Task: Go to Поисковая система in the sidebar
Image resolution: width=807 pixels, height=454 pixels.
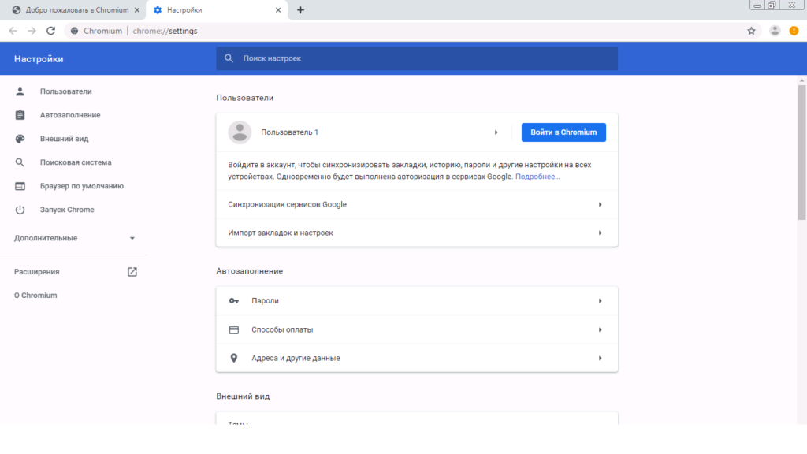Action: coord(76,162)
